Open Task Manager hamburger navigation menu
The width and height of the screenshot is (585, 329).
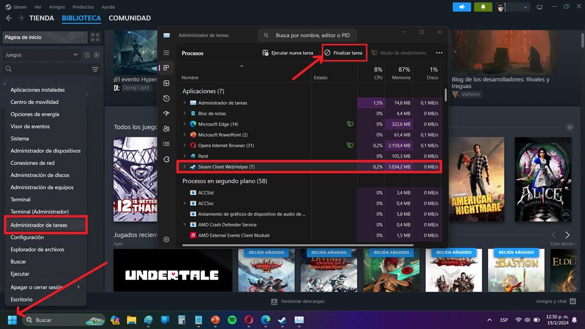point(166,53)
